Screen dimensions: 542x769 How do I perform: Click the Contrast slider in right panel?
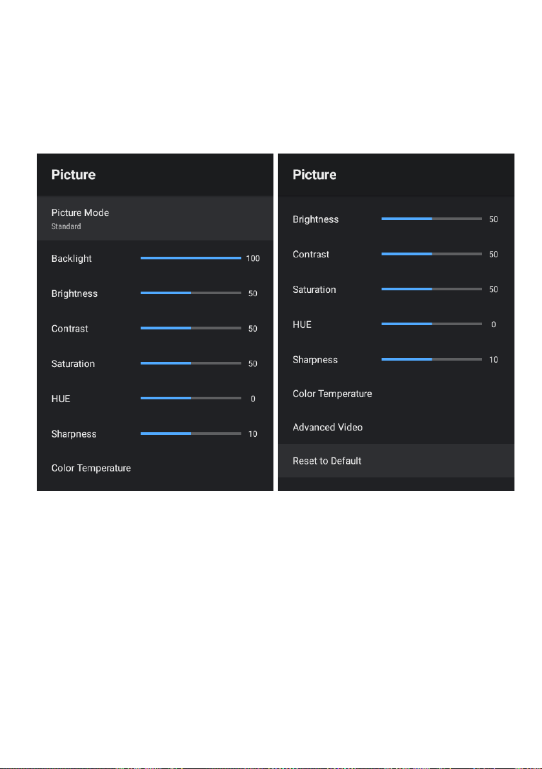432,254
